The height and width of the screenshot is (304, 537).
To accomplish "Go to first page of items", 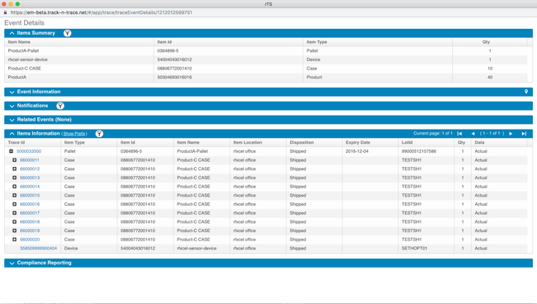I will click(459, 134).
